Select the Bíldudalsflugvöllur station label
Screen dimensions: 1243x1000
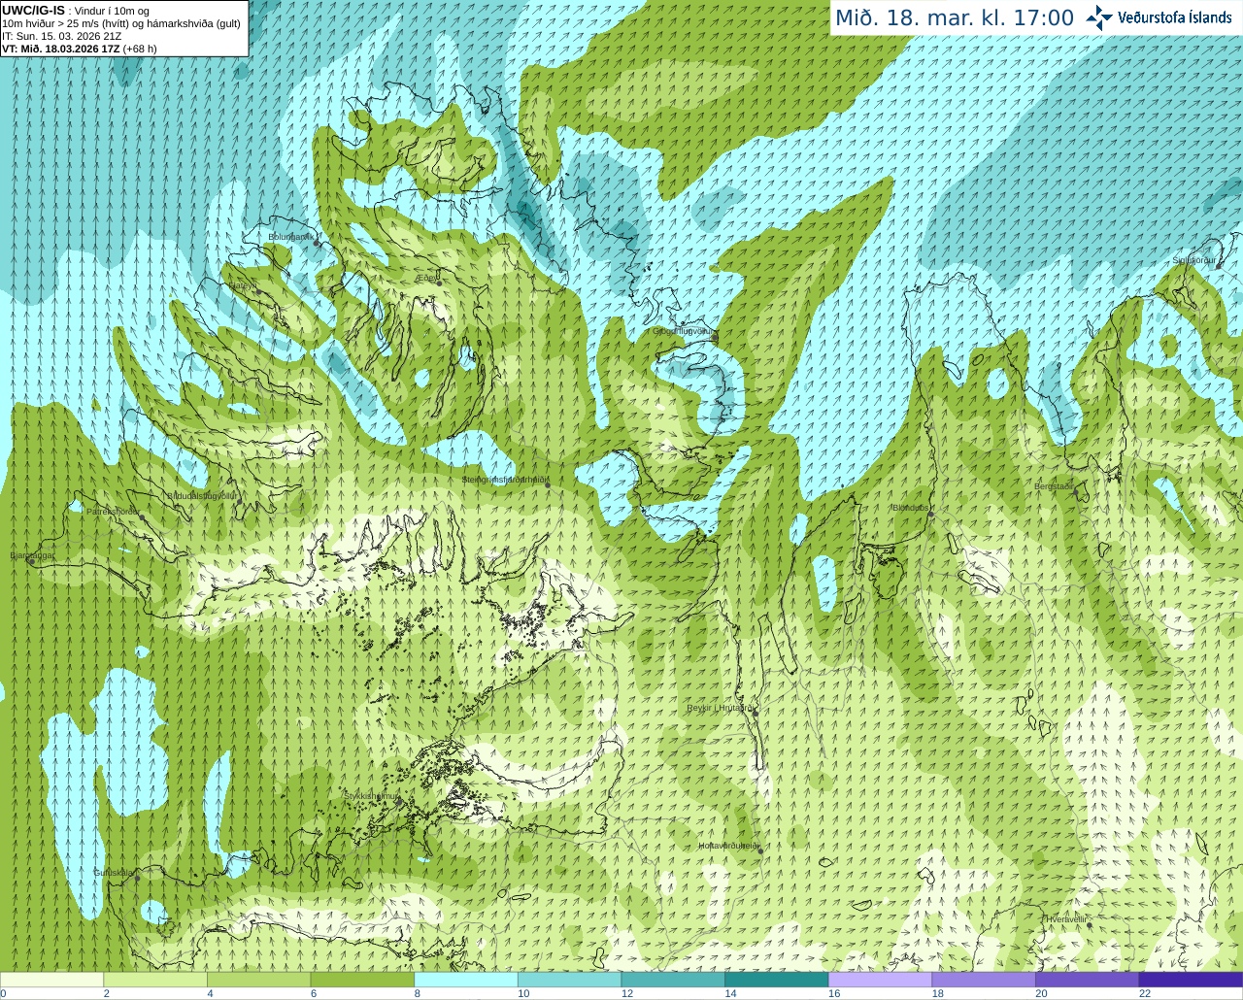pyautogui.click(x=202, y=495)
